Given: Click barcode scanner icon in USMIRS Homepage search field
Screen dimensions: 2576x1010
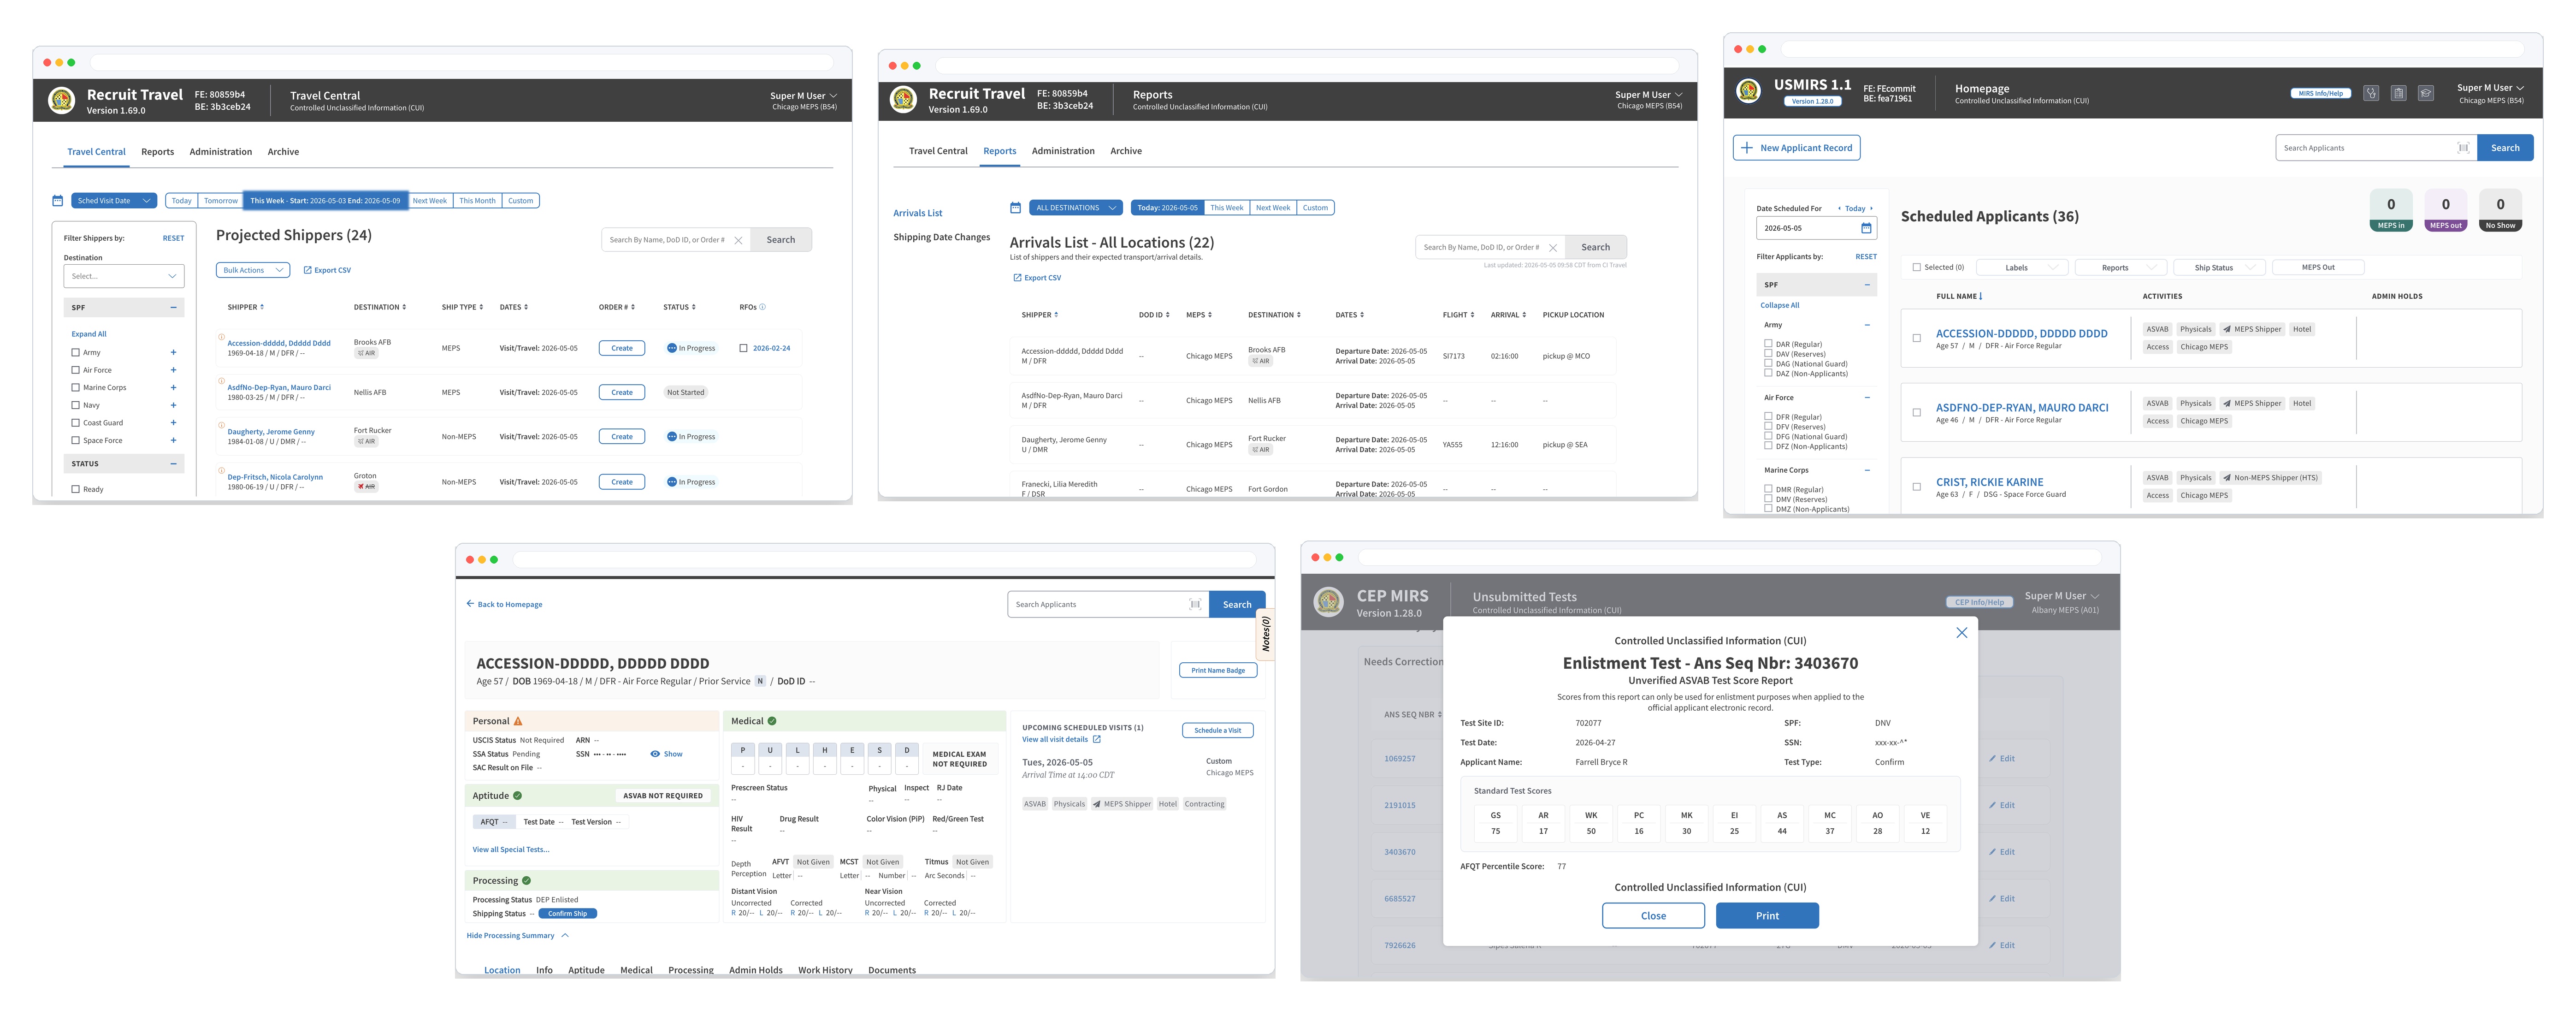Looking at the screenshot, I should point(2463,148).
